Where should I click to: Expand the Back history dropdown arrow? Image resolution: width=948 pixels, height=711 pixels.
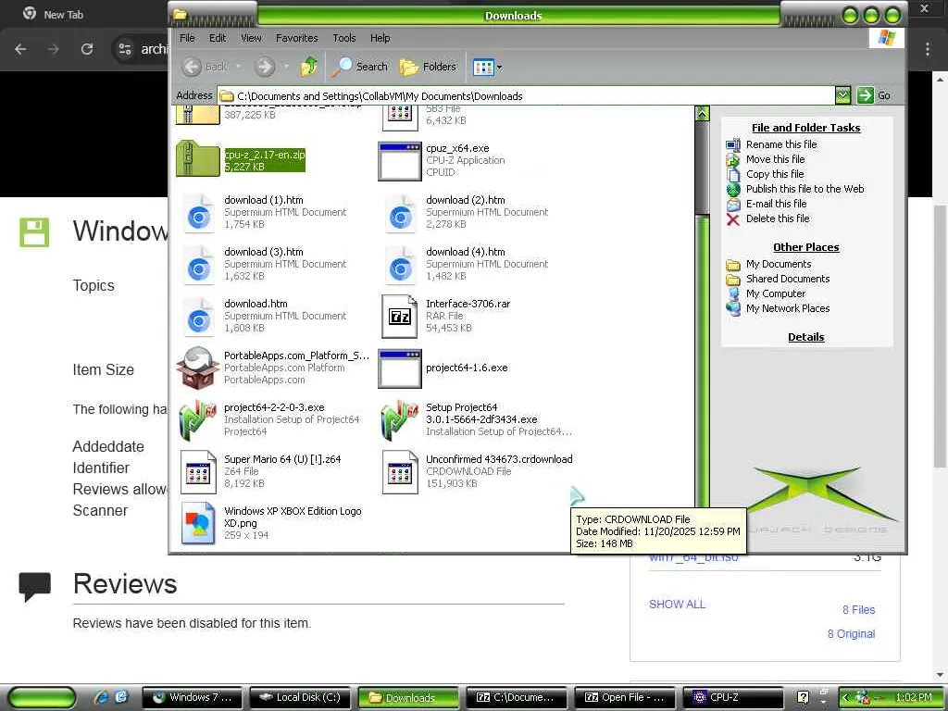tap(239, 67)
